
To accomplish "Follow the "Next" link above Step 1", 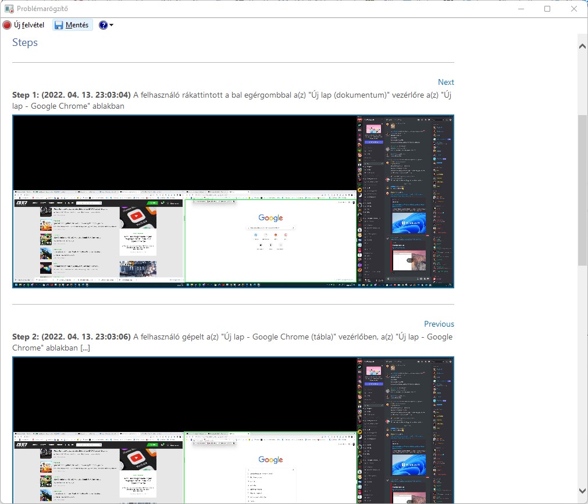I will point(446,82).
